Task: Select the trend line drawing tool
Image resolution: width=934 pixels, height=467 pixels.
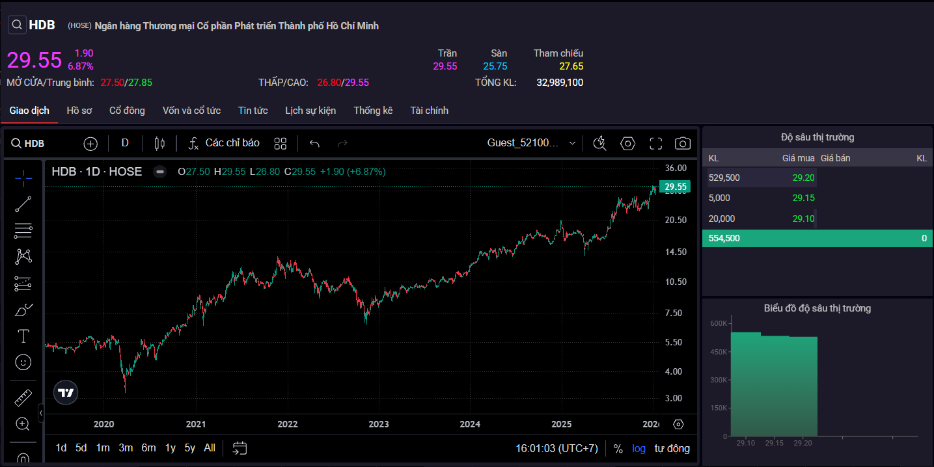Action: click(x=23, y=204)
